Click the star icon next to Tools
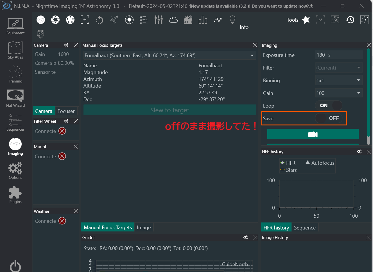This screenshot has height=272, width=373. pyautogui.click(x=306, y=20)
